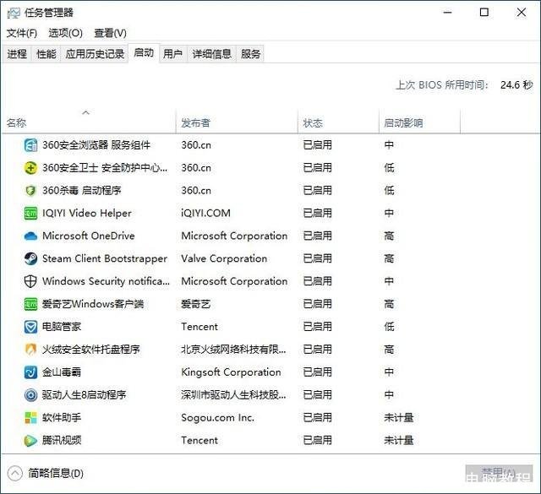Select the 电脑管家 row by Tencent
Viewport: 541px width, 494px height.
[62, 327]
